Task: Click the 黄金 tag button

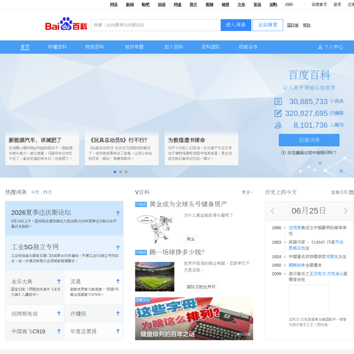Action: (191, 239)
